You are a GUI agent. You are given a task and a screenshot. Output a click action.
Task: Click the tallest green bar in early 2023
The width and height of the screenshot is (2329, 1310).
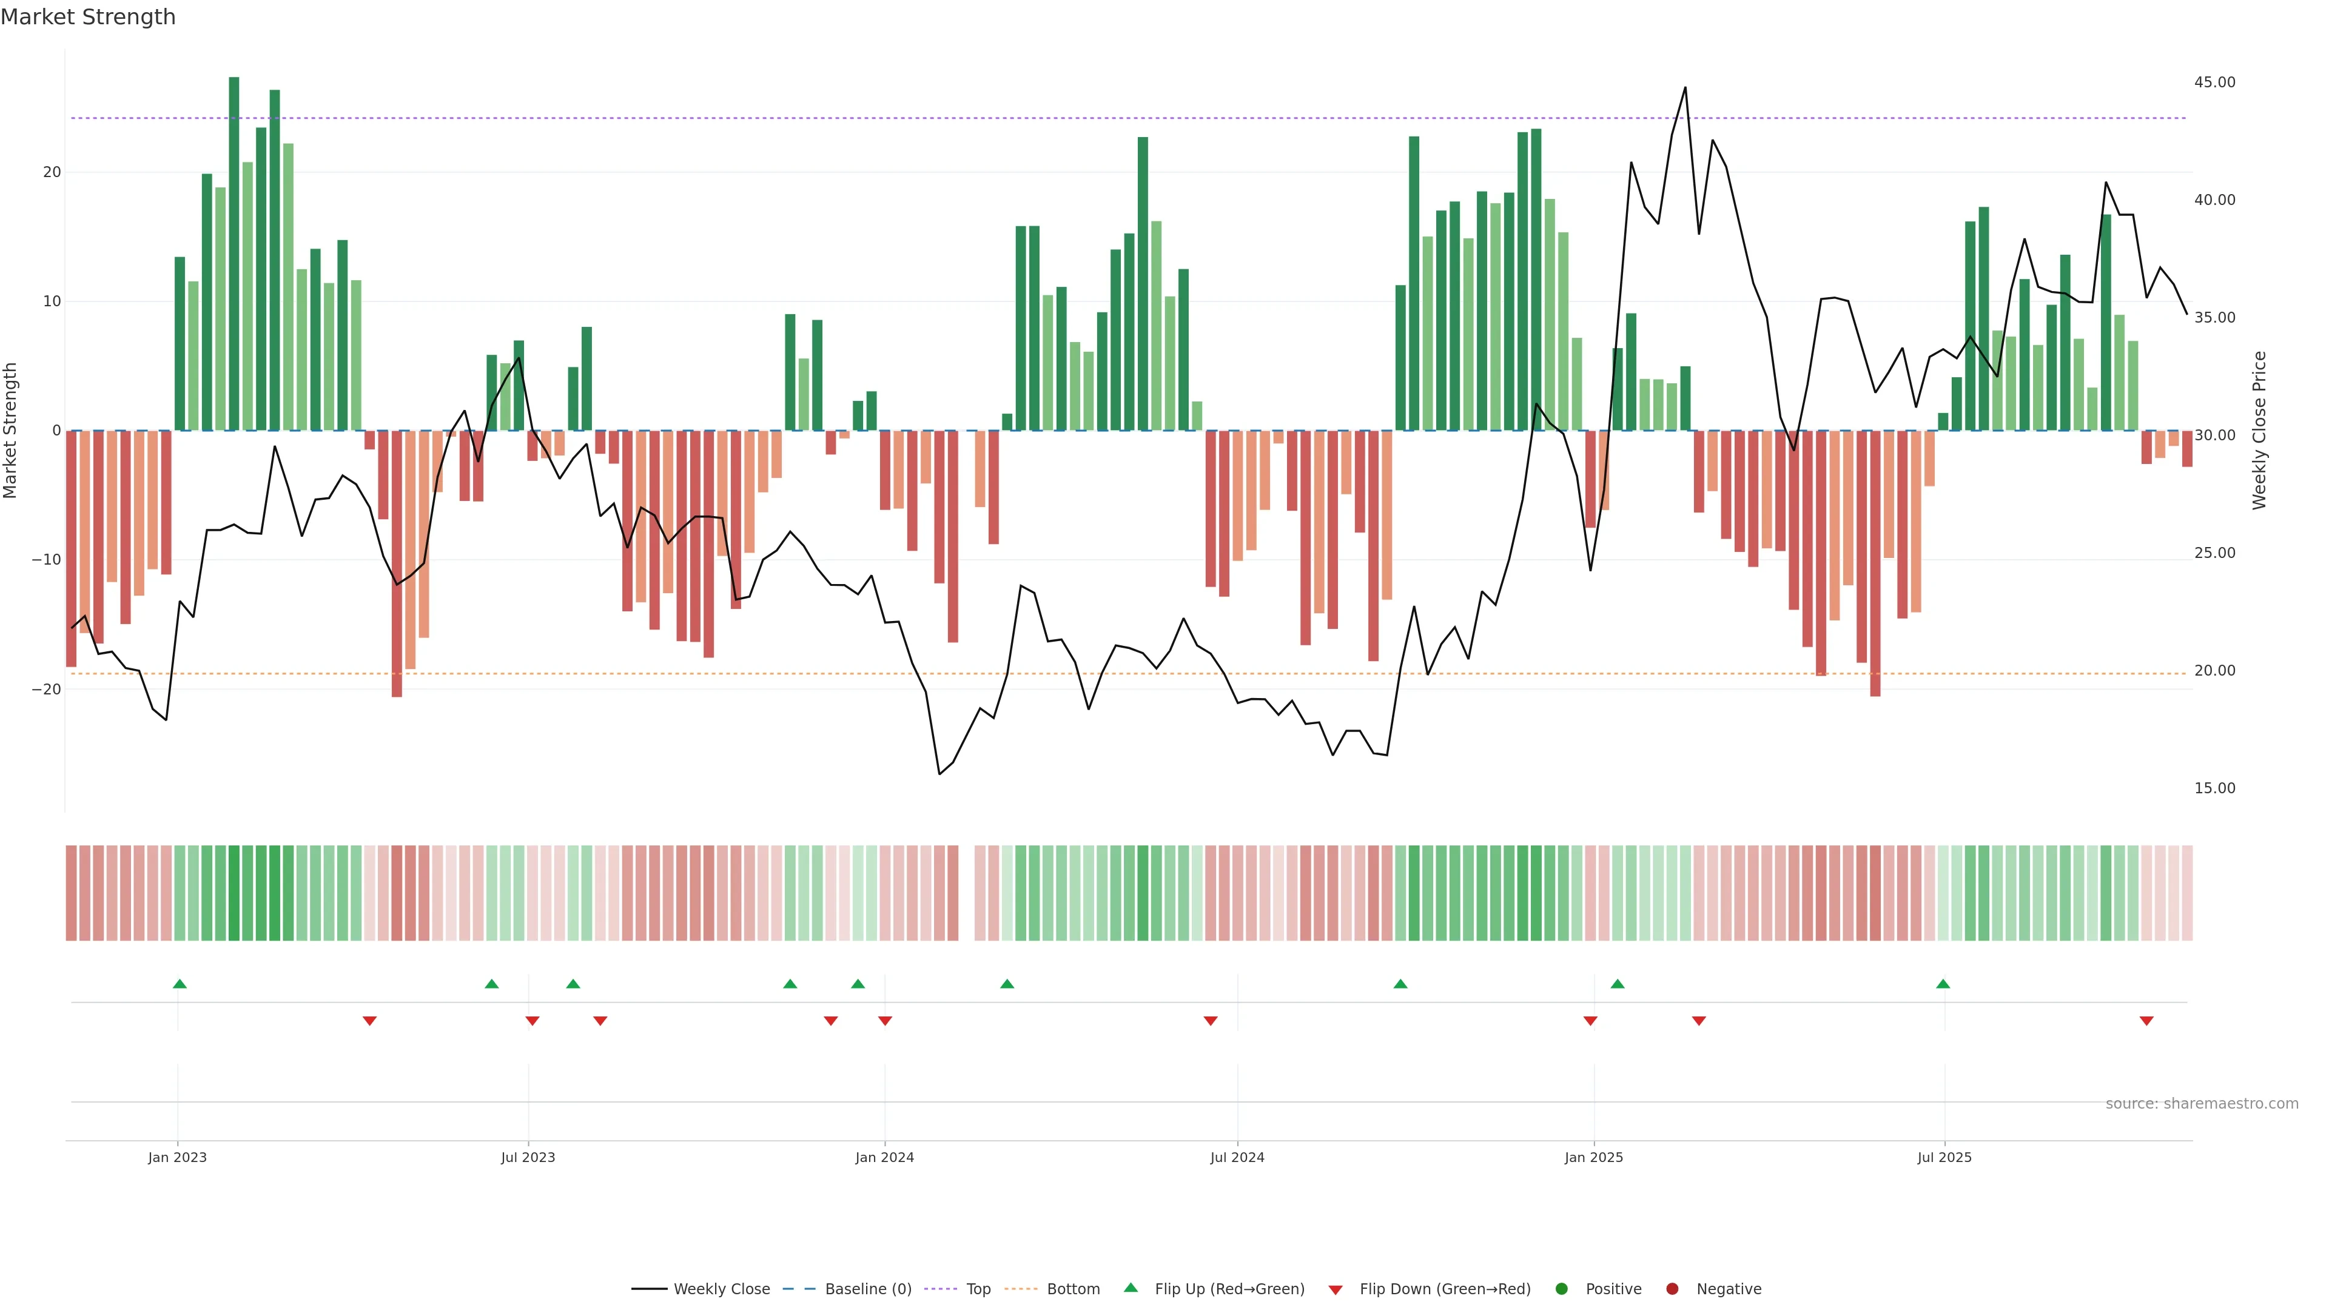click(234, 253)
